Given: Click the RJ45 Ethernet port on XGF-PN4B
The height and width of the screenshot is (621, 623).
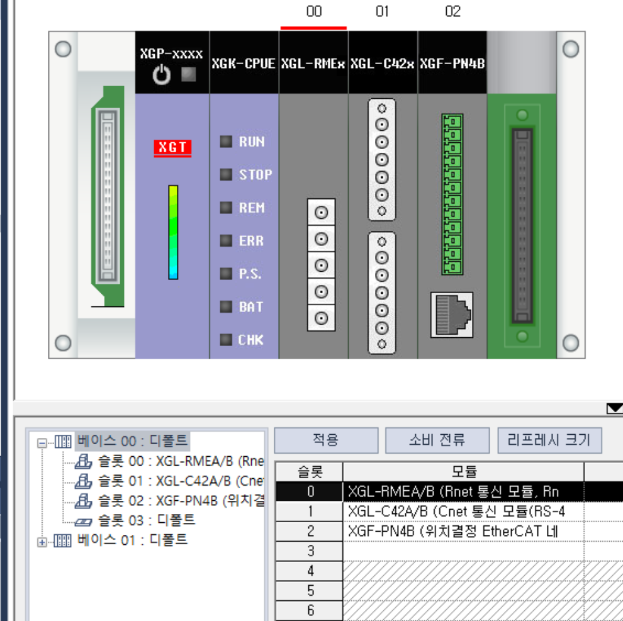Looking at the screenshot, I should 452,314.
